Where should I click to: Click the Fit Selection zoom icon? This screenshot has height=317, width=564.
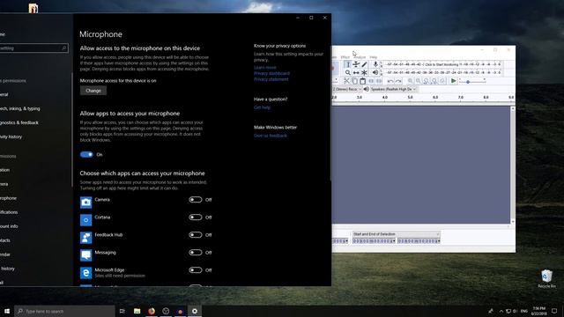point(427,81)
